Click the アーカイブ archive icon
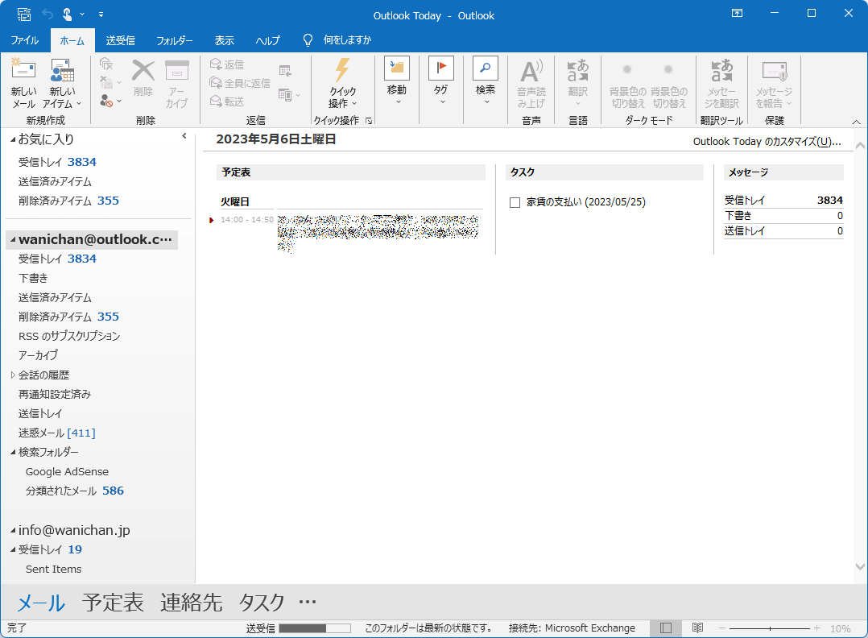Image resolution: width=868 pixels, height=638 pixels. [177, 71]
